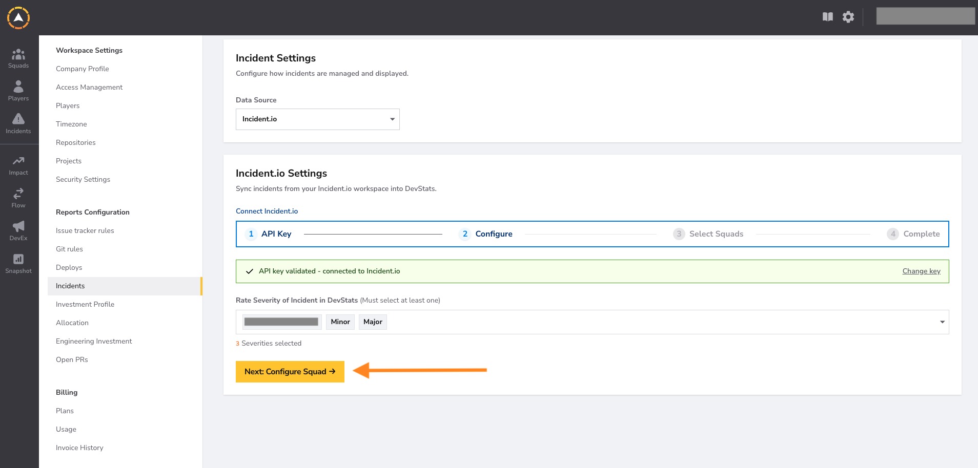Select the Select Squads step

tap(708, 234)
